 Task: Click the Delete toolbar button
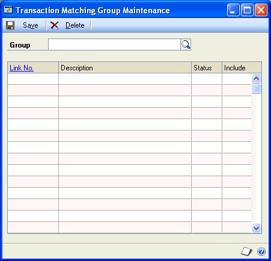click(68, 25)
